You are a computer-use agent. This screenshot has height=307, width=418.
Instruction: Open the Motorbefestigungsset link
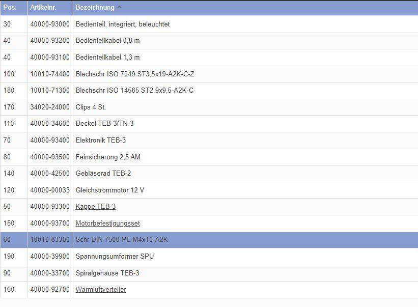(107, 224)
